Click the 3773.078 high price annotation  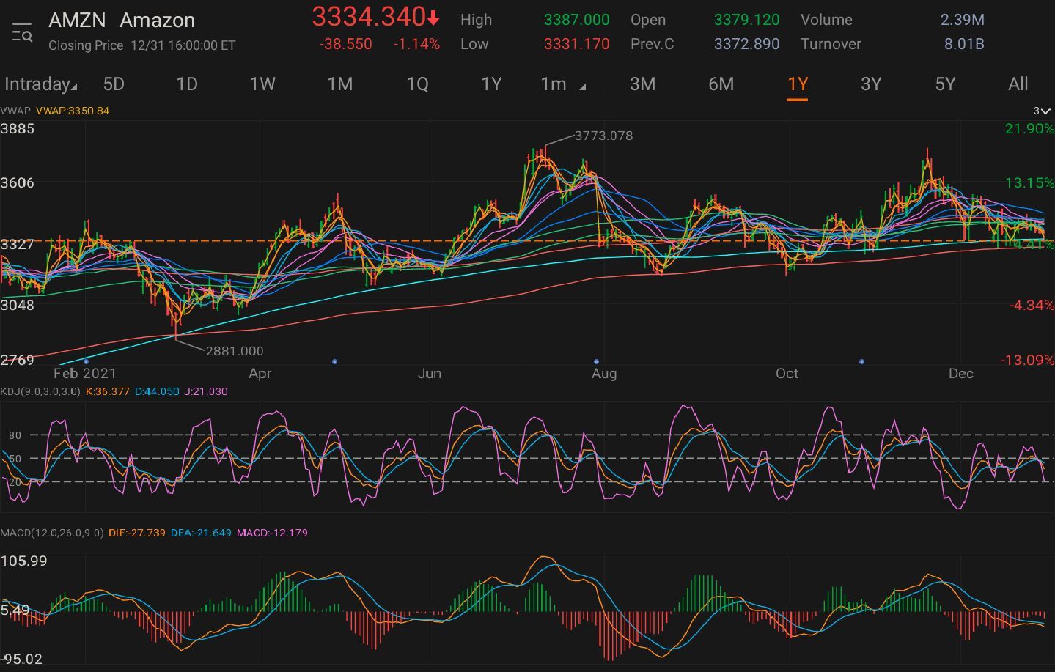pos(603,136)
